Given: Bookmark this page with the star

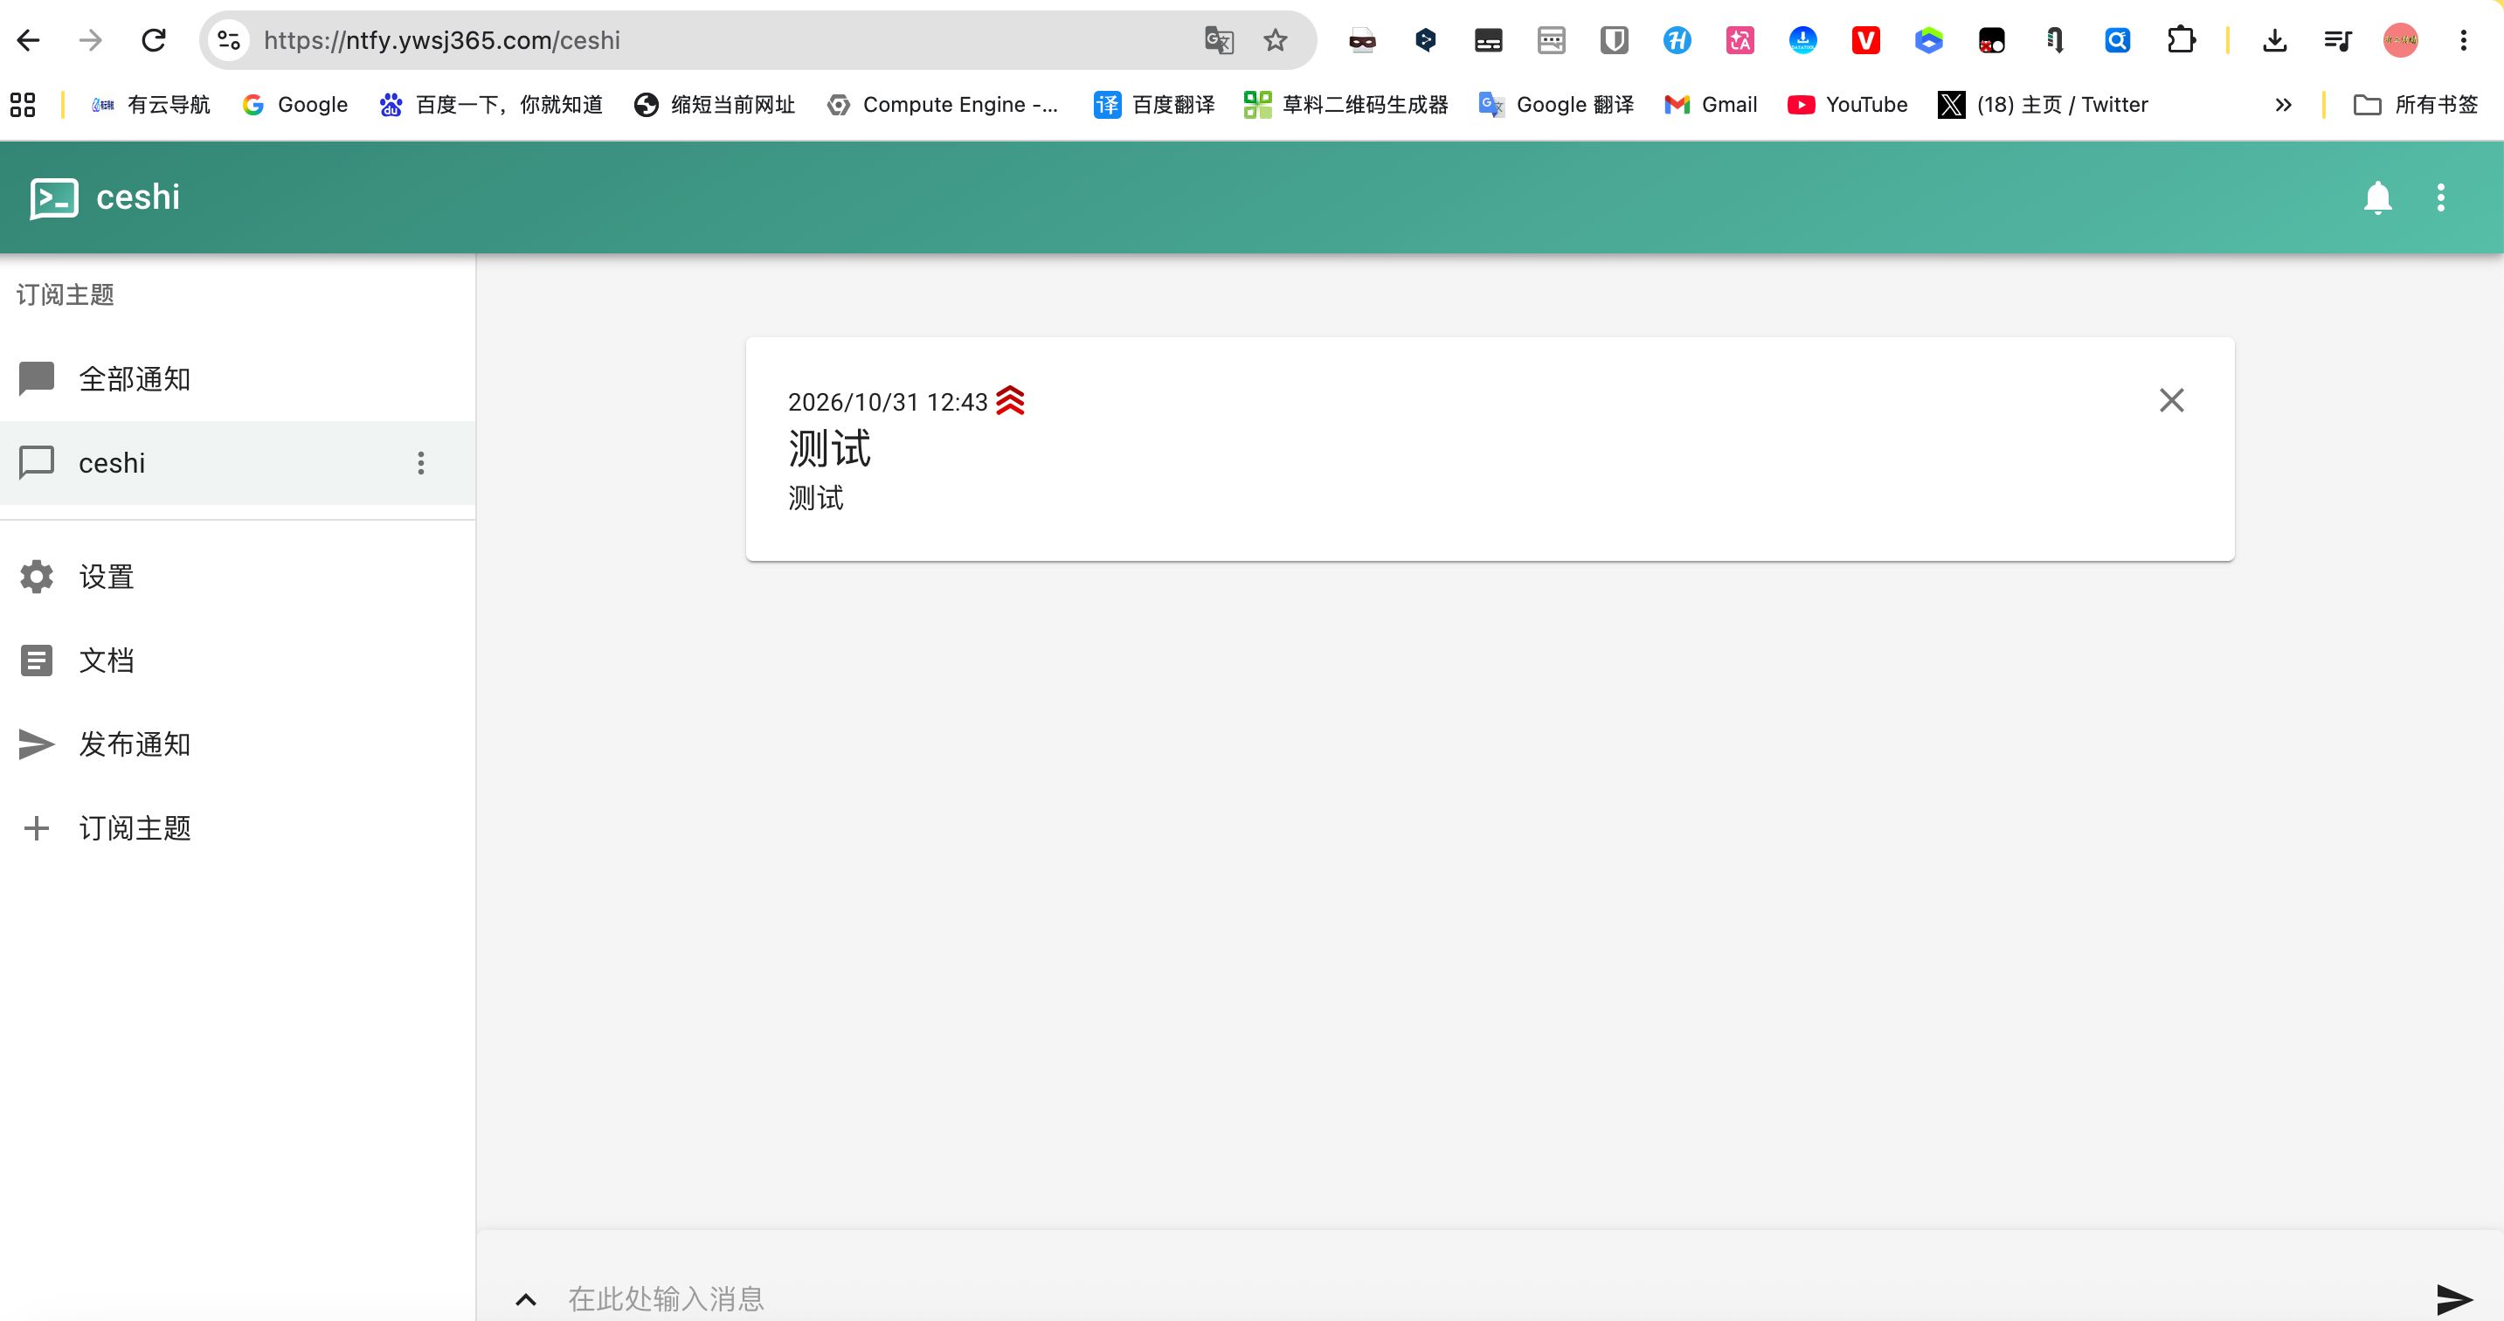Looking at the screenshot, I should [x=1275, y=40].
